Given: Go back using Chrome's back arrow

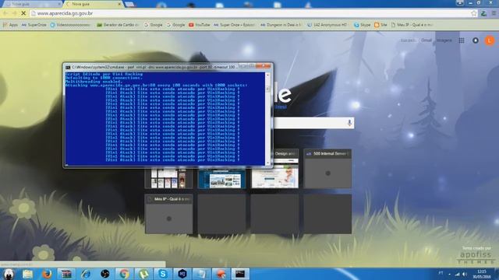Looking at the screenshot, I should [x=5, y=13].
